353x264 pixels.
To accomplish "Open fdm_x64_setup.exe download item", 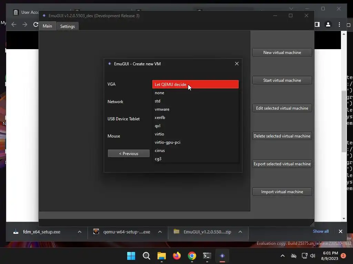I will 42,232.
